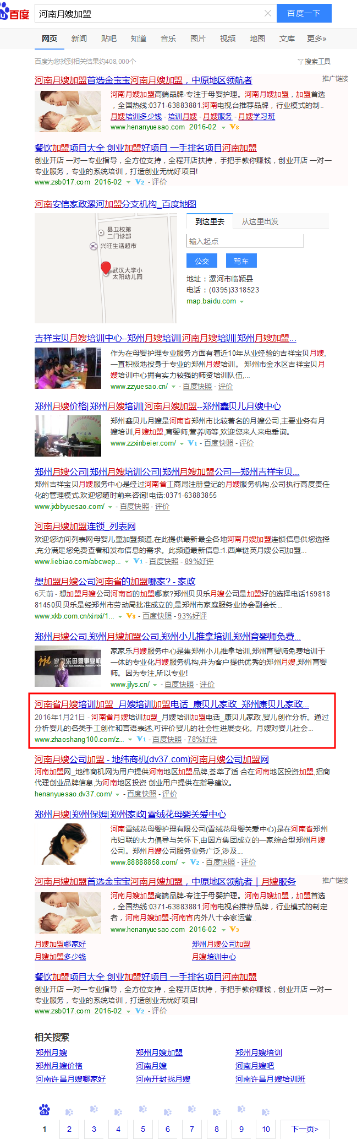Image resolution: width=357 pixels, height=1139 pixels.
Task: Switch to the 贴吧 tab
Action: [109, 39]
